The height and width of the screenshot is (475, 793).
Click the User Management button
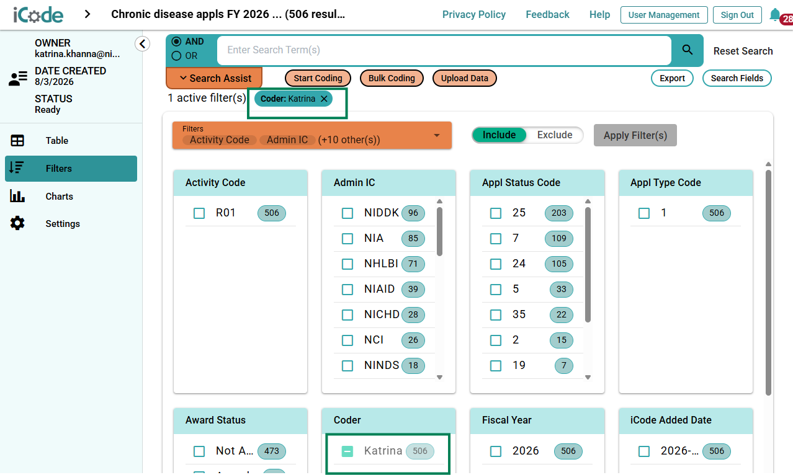pyautogui.click(x=664, y=15)
